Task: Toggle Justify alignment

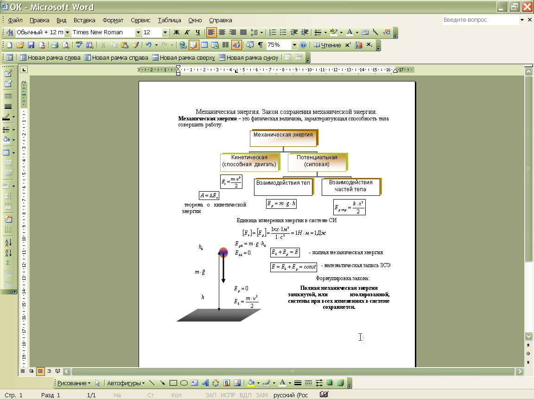Action: click(243, 32)
